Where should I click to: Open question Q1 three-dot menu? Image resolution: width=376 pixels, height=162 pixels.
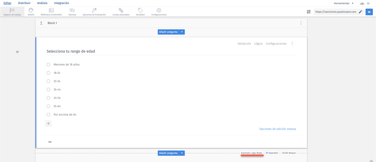[292, 43]
